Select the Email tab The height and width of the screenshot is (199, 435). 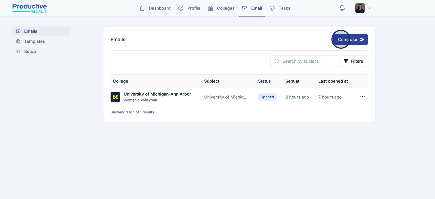pyautogui.click(x=252, y=8)
